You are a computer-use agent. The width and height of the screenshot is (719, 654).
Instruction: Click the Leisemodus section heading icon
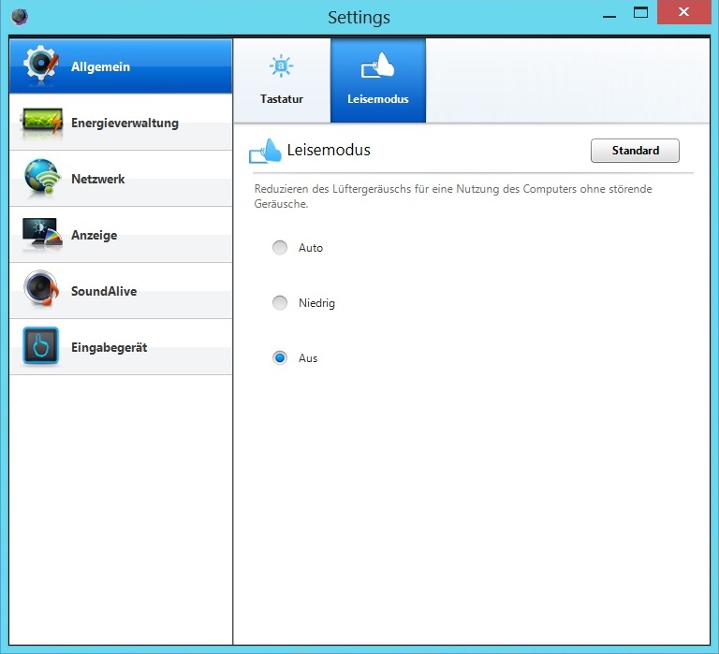tap(265, 151)
